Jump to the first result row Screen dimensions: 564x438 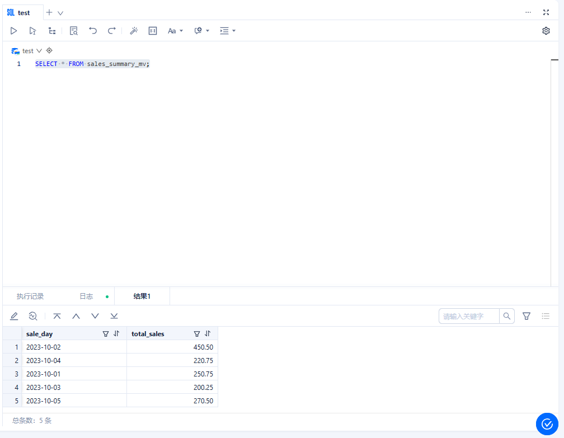pyautogui.click(x=57, y=316)
